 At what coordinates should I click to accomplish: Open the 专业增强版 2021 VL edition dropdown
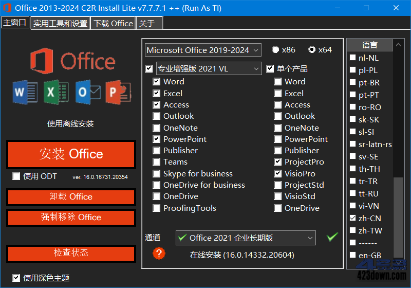pos(209,69)
